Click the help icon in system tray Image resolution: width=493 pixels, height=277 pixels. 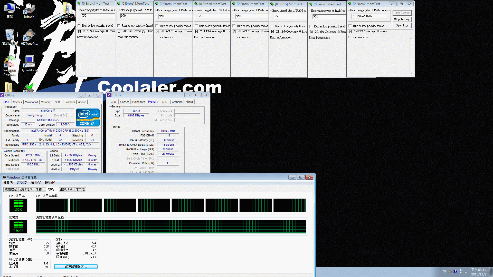pyautogui.click(x=455, y=271)
